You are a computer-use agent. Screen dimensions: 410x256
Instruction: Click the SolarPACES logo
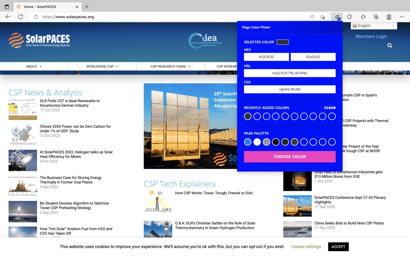[39, 40]
